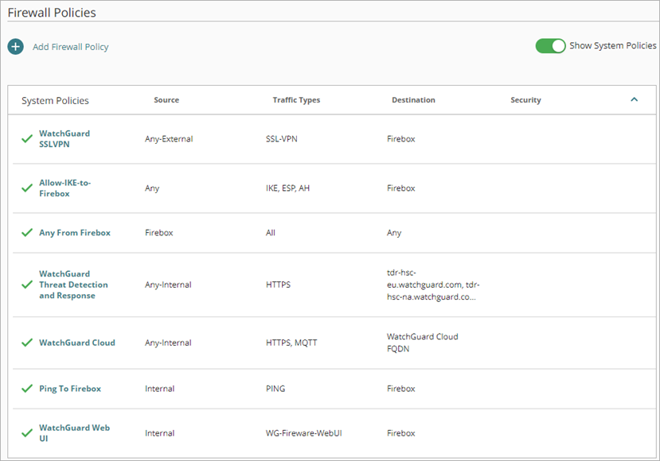Image resolution: width=660 pixels, height=461 pixels.
Task: Click the checkmark beside WatchGuard Cloud
Action: tap(25, 342)
